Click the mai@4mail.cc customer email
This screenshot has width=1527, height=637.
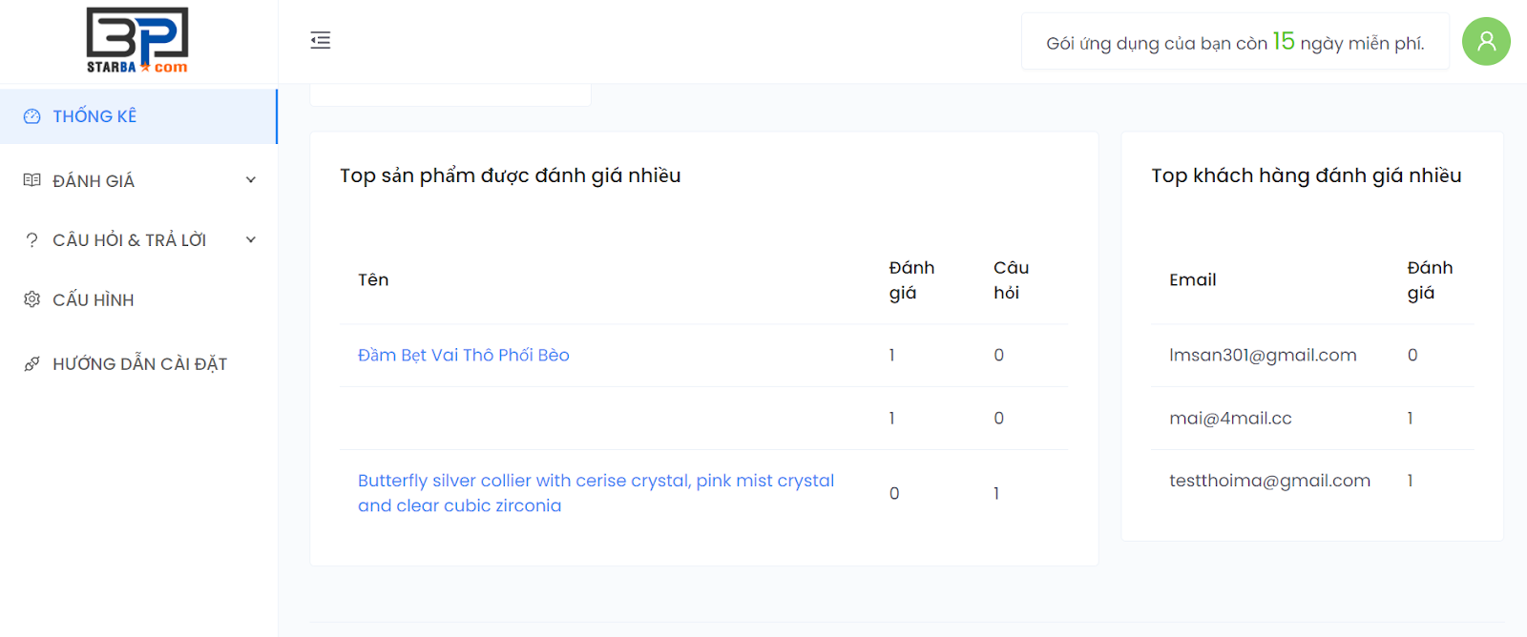[1230, 418]
